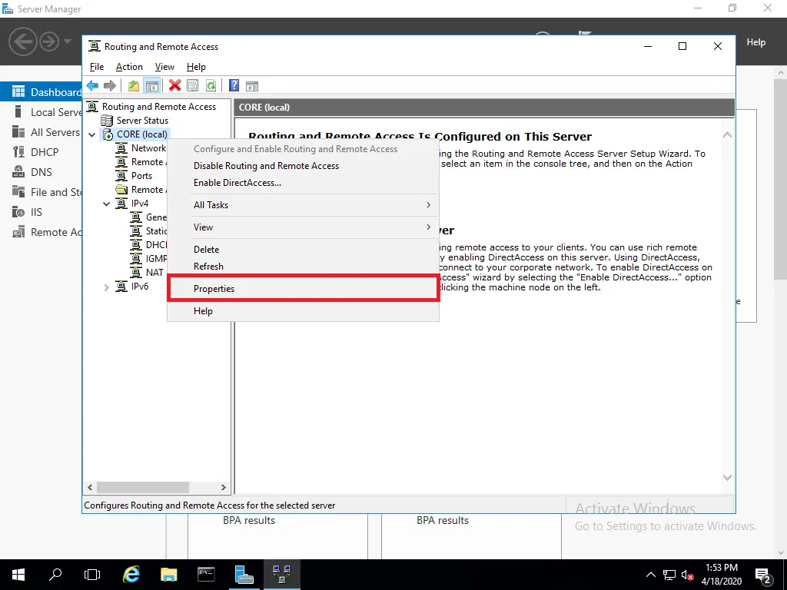Click right arrow of tree horizontal scrollbar
The height and width of the screenshot is (590, 787).
click(224, 487)
